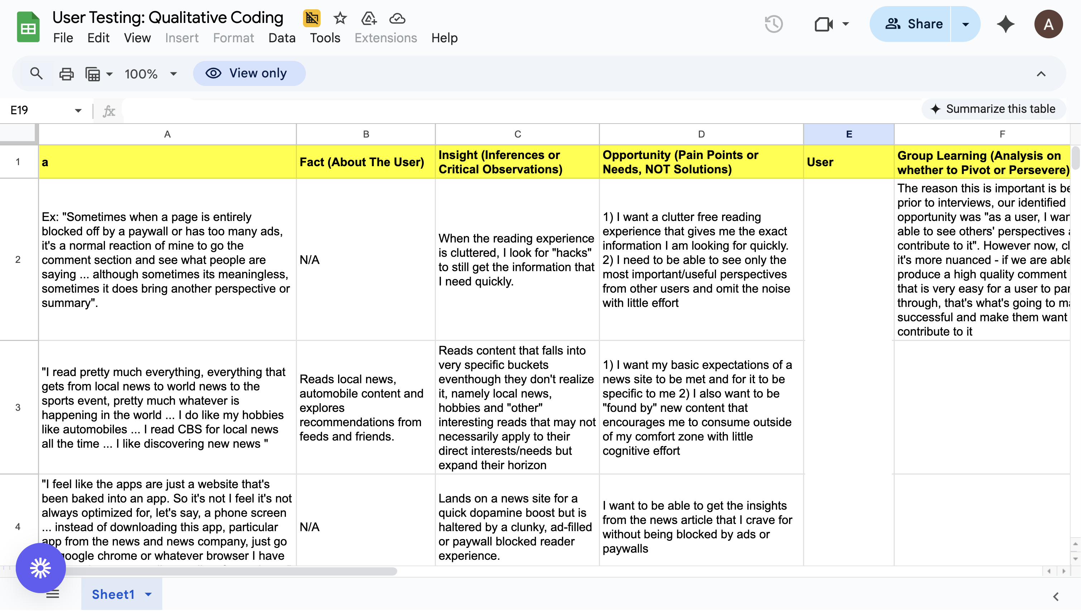Open the Gemini sparkle icon
This screenshot has width=1081, height=611.
point(1005,24)
